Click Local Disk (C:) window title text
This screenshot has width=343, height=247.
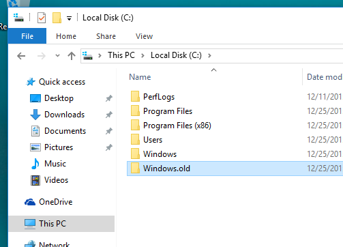[108, 18]
